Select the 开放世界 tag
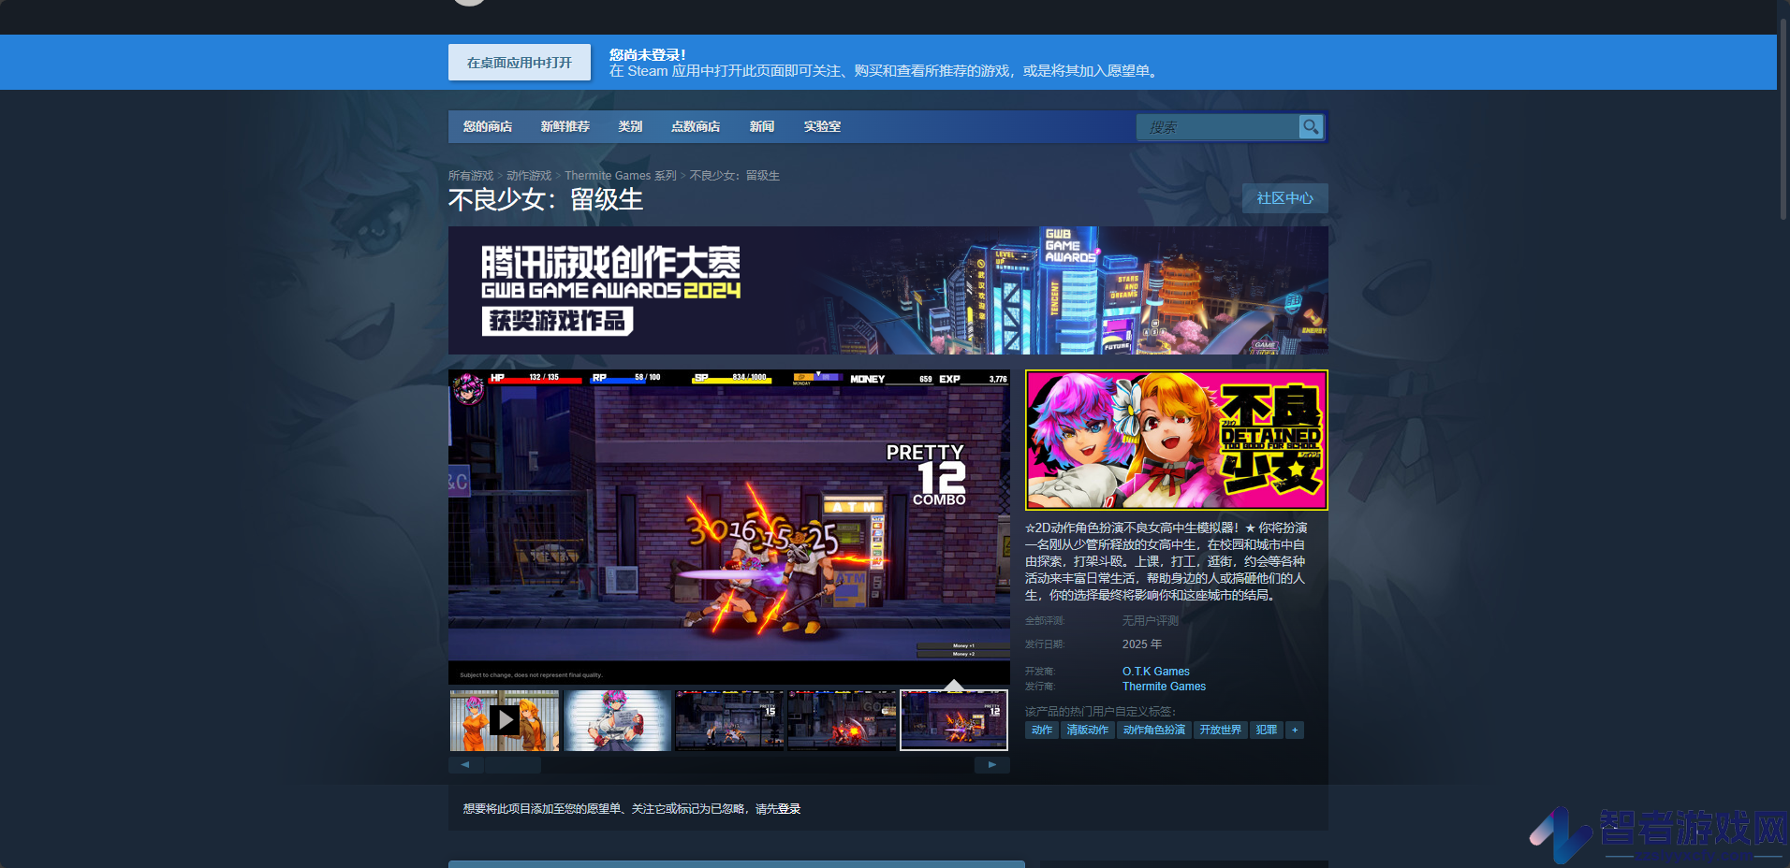Image resolution: width=1790 pixels, height=868 pixels. (1221, 730)
